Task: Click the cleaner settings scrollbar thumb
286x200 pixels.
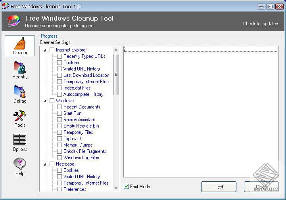Action: click(x=116, y=74)
